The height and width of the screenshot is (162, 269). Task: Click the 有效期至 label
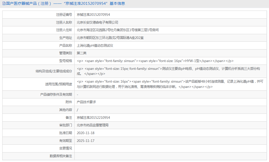pos(66,141)
